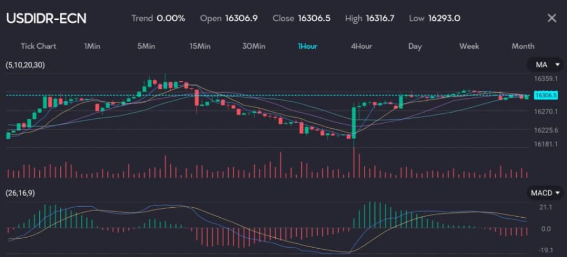Change chart to 4Hour timeframe
Screen dimensions: 567x257
[x=361, y=46]
